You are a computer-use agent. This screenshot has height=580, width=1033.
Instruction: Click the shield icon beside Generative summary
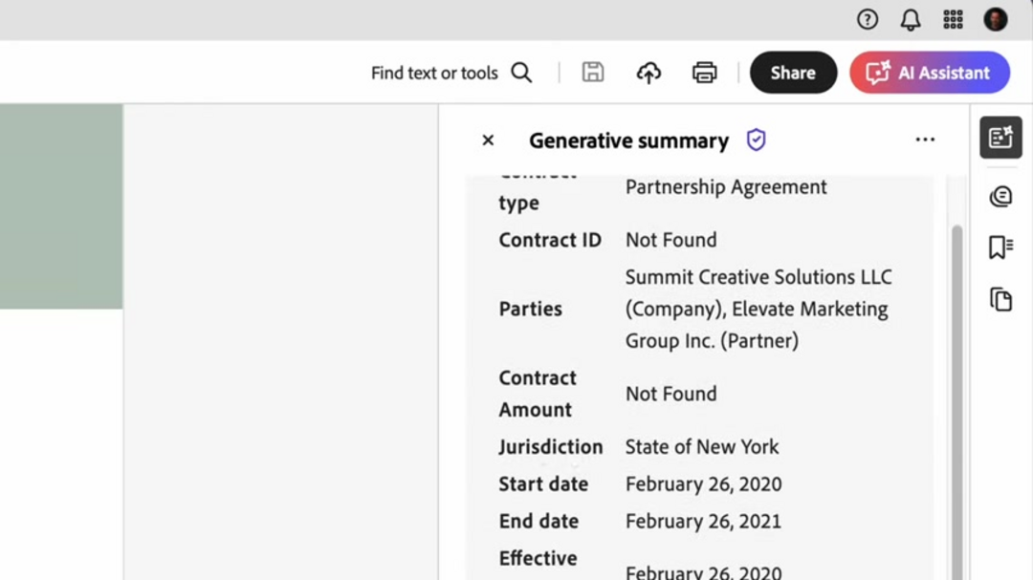point(757,140)
